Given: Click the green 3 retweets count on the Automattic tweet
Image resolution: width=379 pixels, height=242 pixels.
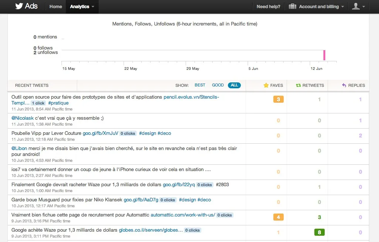Looking at the screenshot, I should click(x=319, y=217).
